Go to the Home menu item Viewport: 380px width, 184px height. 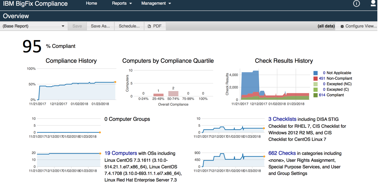coord(91,4)
